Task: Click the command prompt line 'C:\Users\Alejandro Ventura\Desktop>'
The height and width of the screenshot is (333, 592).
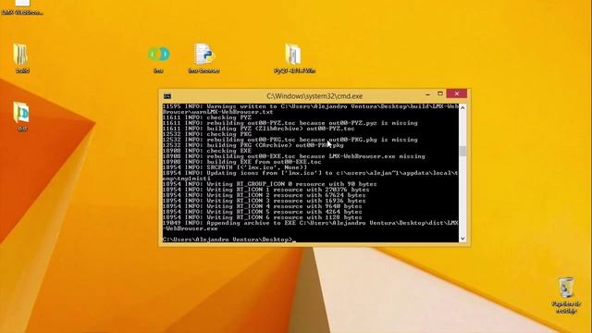Action: click(228, 240)
